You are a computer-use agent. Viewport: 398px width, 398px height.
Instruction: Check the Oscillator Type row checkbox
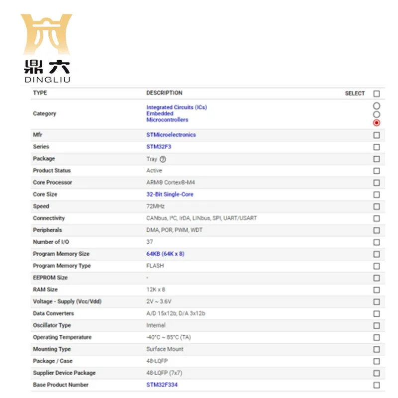pyautogui.click(x=377, y=326)
